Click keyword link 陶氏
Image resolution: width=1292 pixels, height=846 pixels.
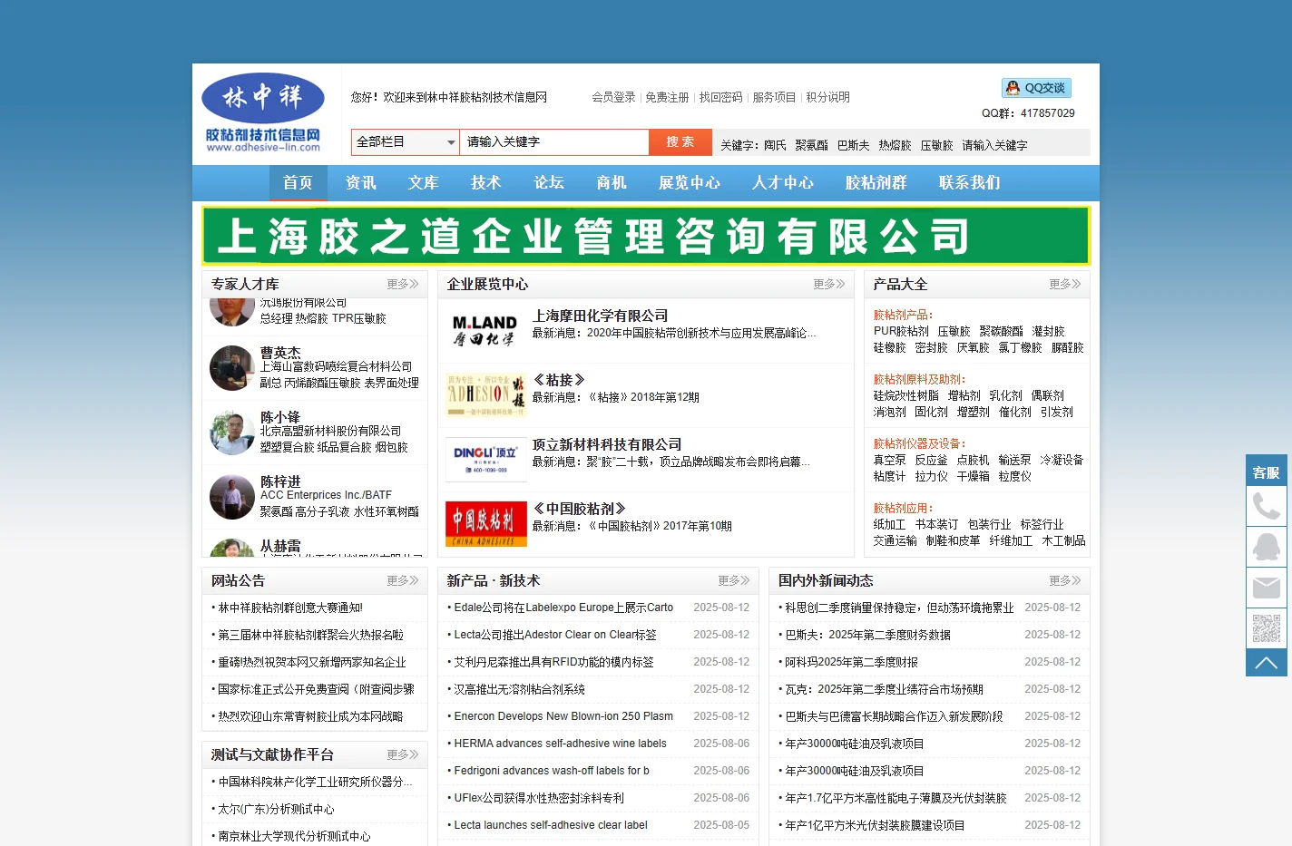[775, 145]
